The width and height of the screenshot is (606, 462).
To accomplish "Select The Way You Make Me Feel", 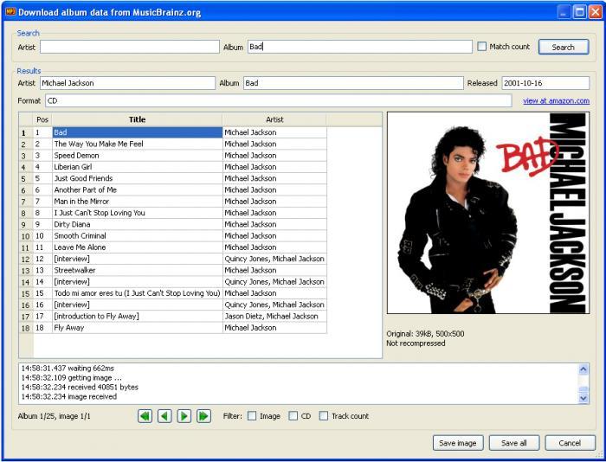I will (x=137, y=144).
